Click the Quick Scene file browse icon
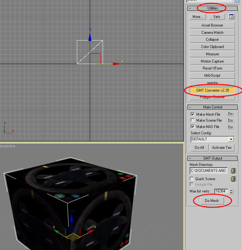 233,179
